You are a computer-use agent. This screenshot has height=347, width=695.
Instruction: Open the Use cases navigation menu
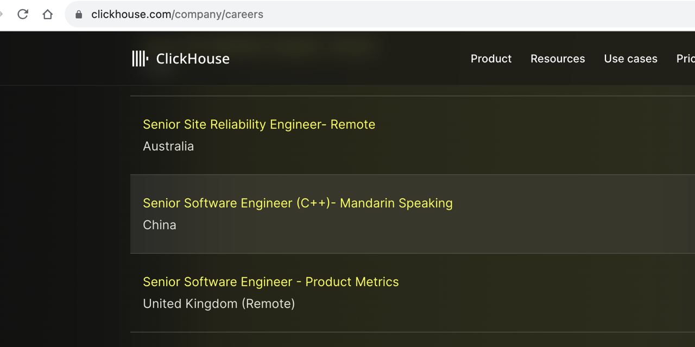click(630, 59)
